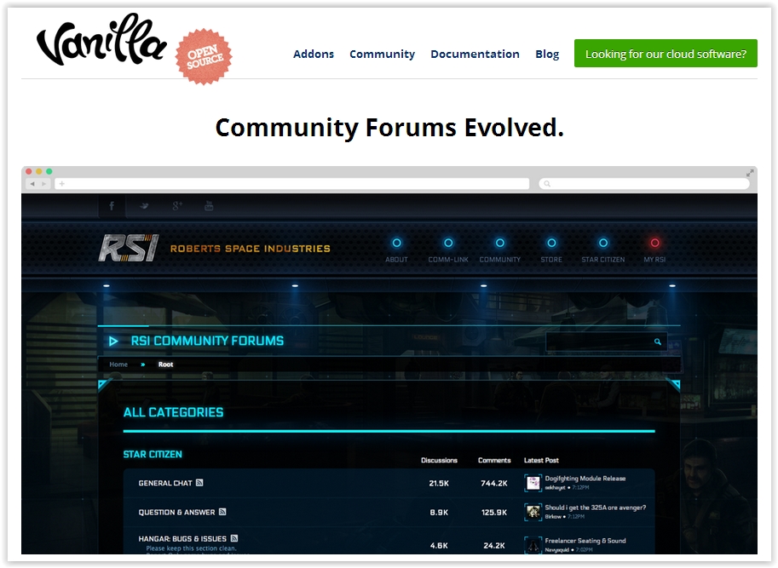Click the '8.9K' discussions value
This screenshot has width=778, height=568.
coord(439,513)
